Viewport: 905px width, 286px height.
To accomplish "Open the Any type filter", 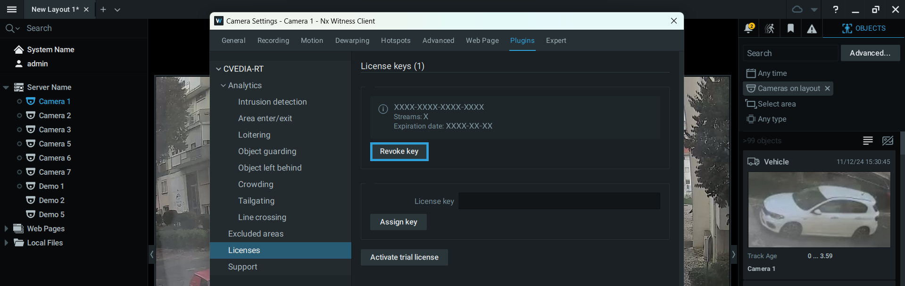I will [766, 119].
